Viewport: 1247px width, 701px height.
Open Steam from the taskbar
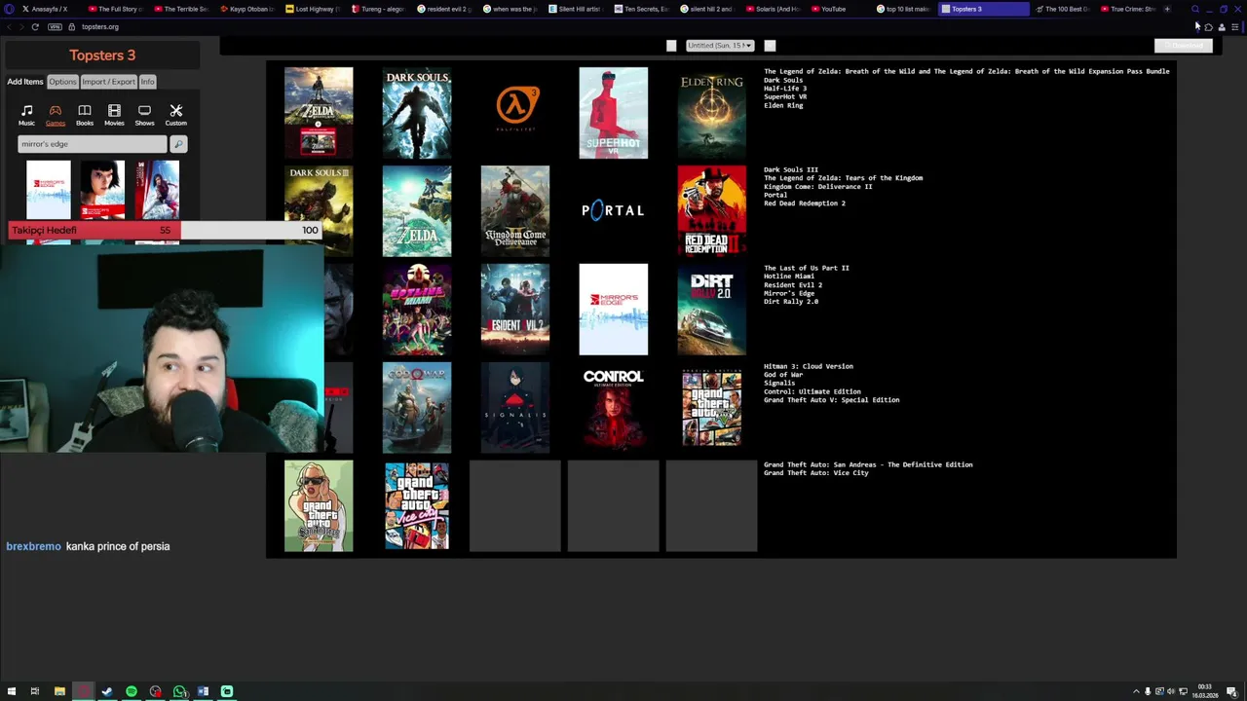tap(107, 691)
